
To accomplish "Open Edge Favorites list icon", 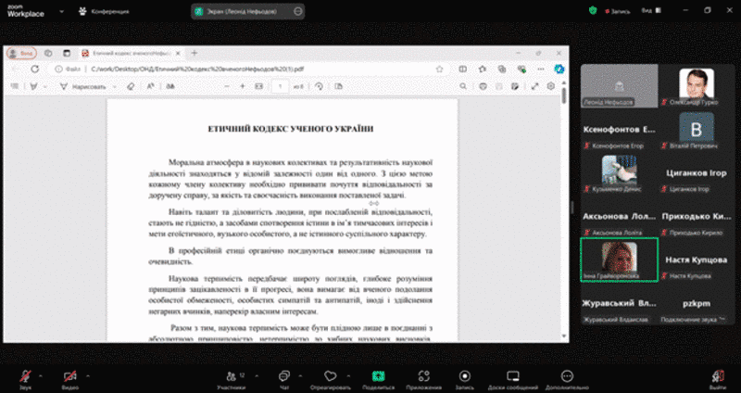I will (x=483, y=69).
